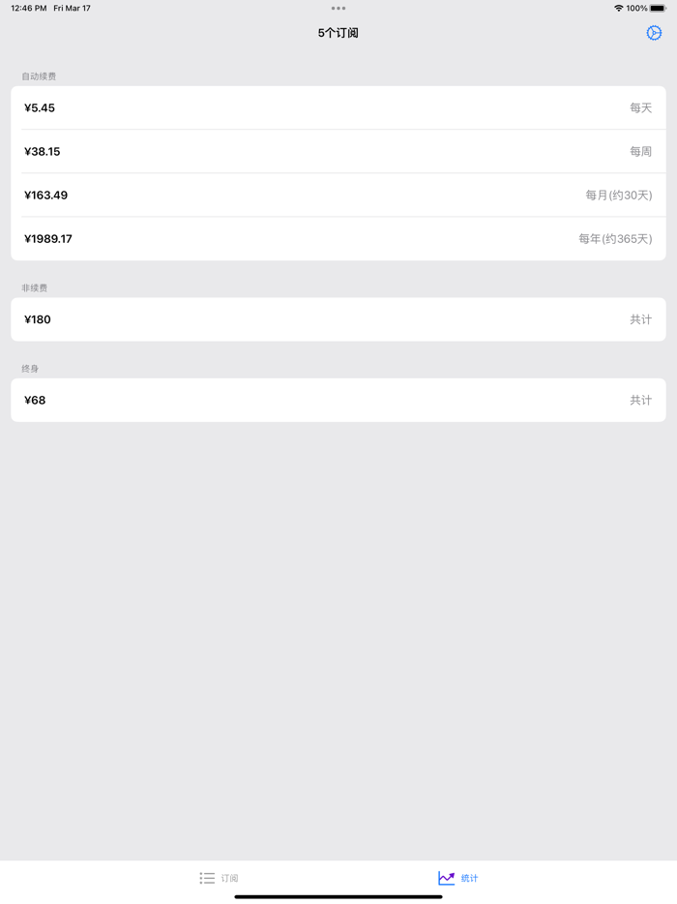The image size is (677, 904).
Task: Tap the 非续费 section header
Action: (35, 287)
